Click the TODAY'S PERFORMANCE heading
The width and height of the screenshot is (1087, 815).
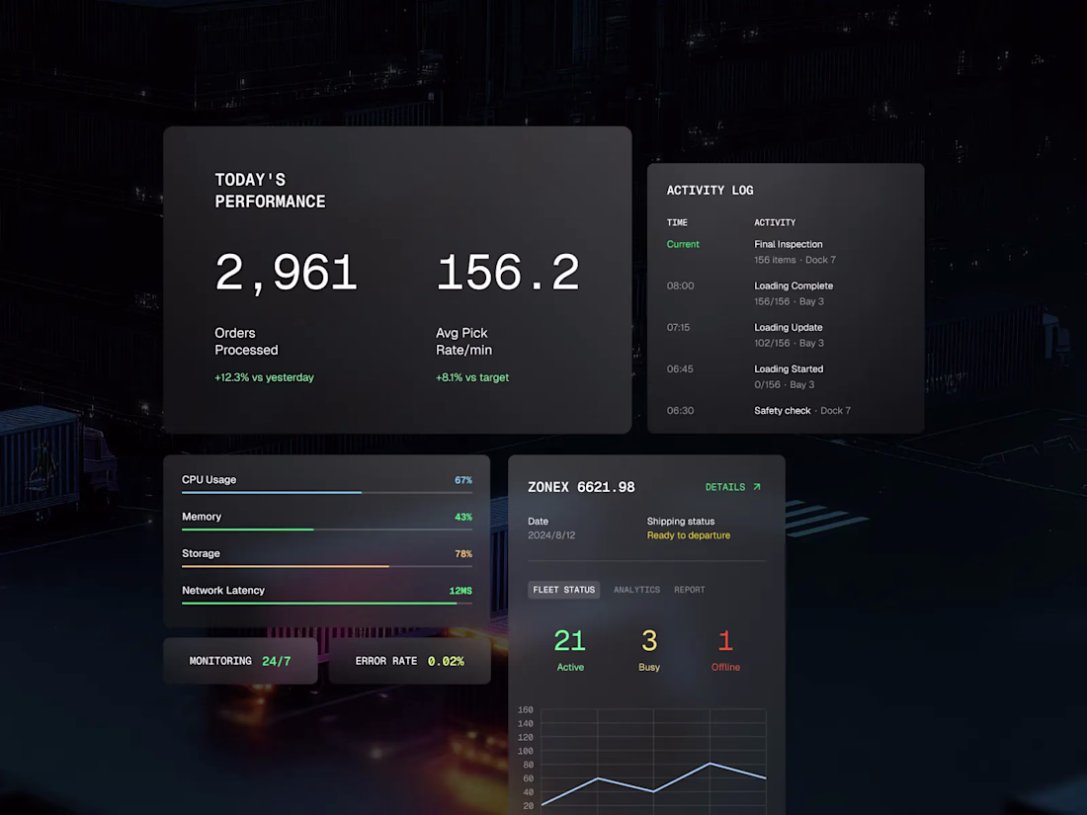click(x=270, y=191)
